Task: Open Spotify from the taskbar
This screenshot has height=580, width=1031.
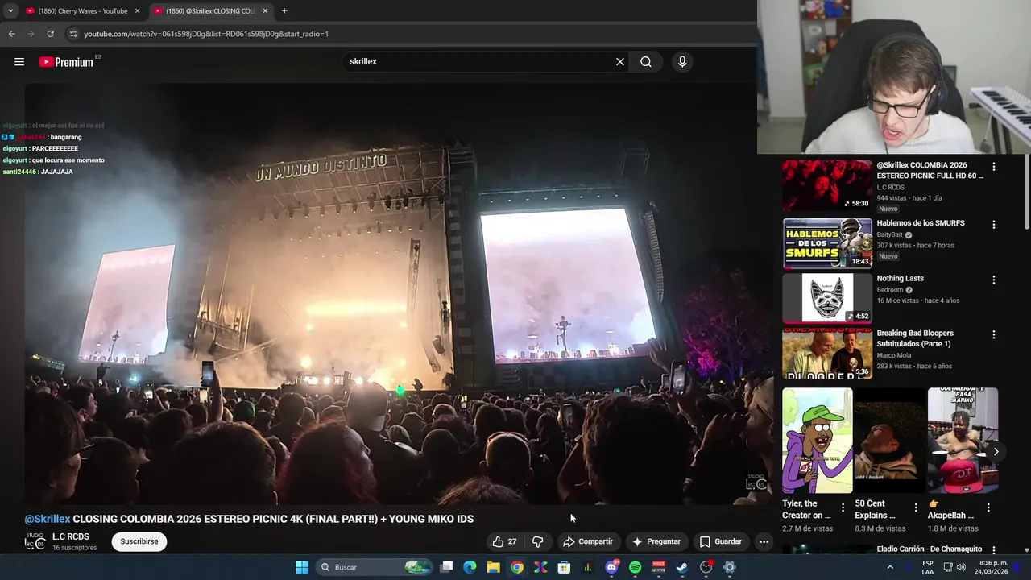Action: (x=635, y=567)
